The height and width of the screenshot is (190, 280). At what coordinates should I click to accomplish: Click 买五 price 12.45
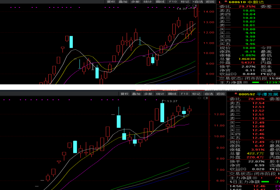pos(258,138)
